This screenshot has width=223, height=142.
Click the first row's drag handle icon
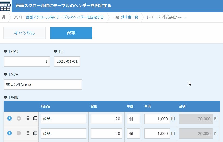tap(28, 119)
